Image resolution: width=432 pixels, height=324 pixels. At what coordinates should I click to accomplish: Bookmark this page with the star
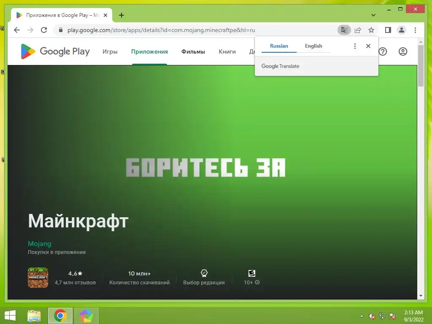371,30
